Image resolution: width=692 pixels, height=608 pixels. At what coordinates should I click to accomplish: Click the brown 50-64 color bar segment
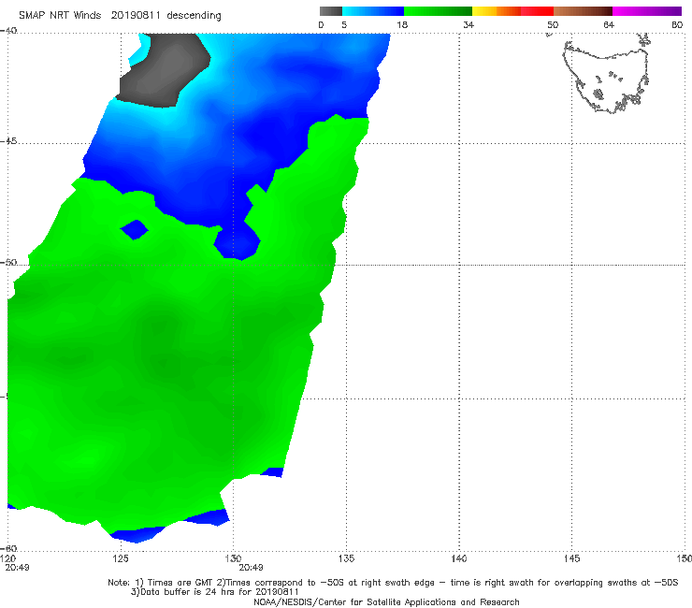[x=583, y=11]
